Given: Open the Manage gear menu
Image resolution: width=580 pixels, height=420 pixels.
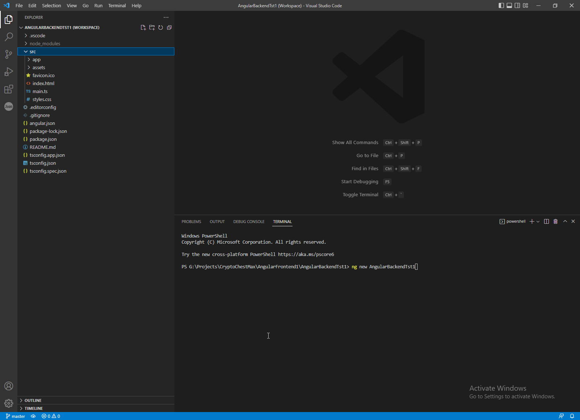Looking at the screenshot, I should pyautogui.click(x=9, y=403).
